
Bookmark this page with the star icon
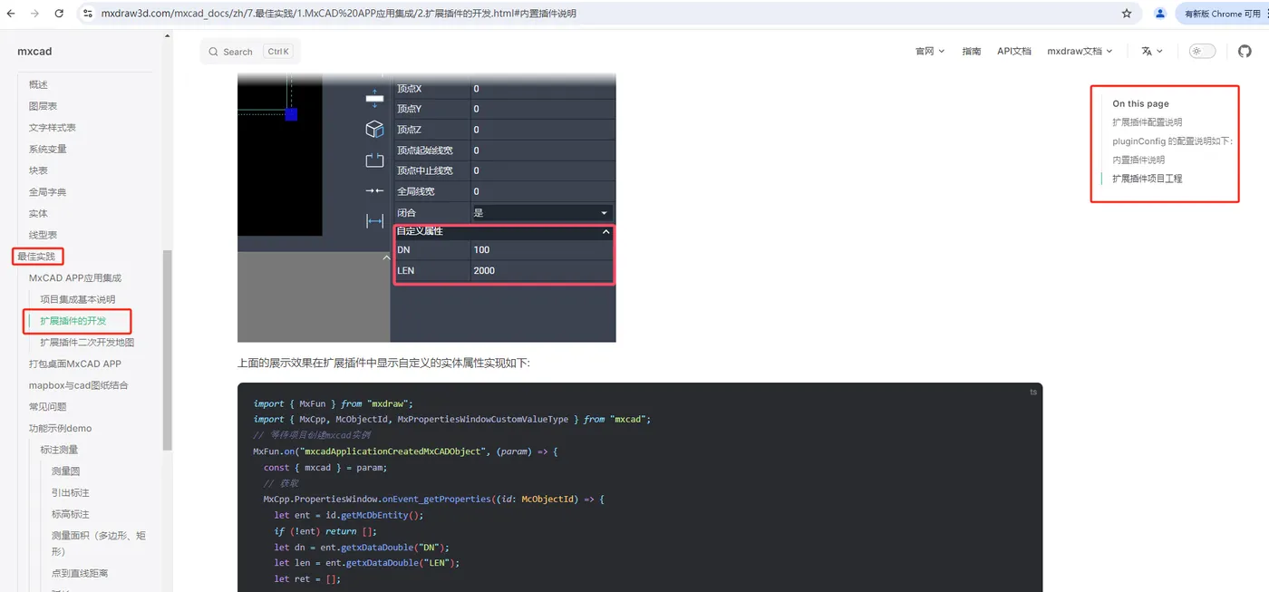click(1127, 14)
